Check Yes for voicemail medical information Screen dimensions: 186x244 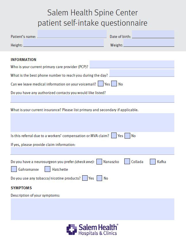[x=101, y=84]
